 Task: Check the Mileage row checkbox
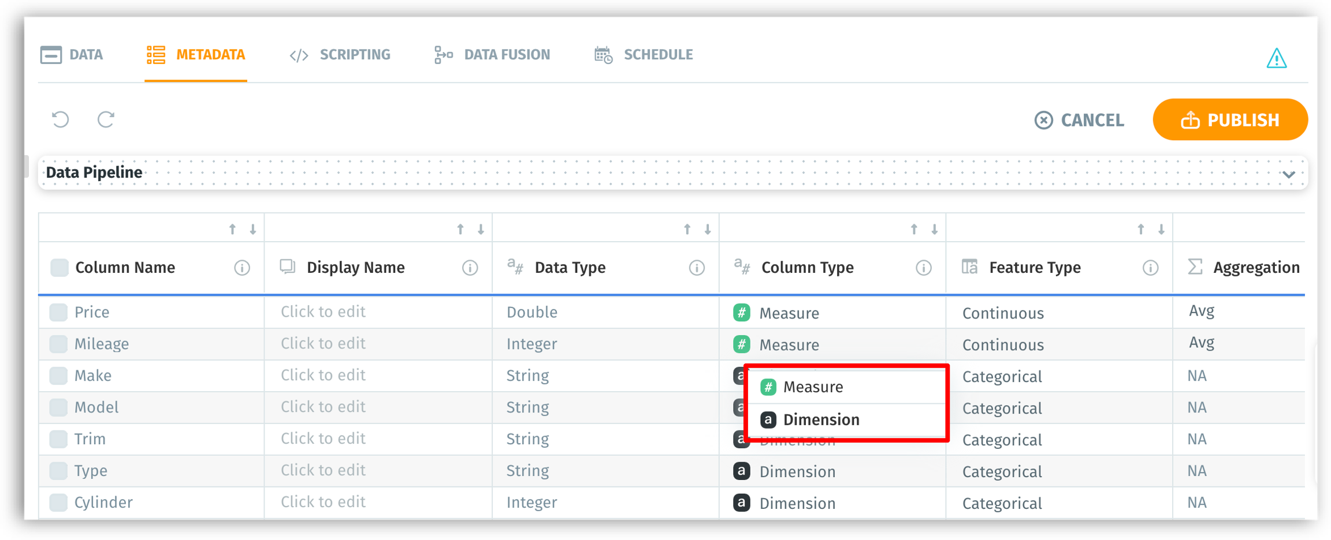pos(58,344)
